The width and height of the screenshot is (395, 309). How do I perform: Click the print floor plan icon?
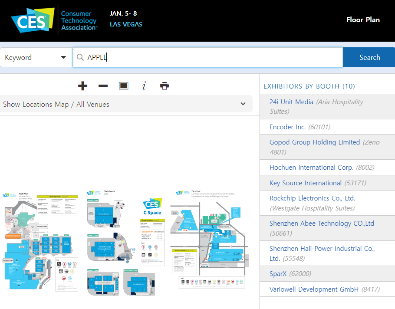[165, 86]
